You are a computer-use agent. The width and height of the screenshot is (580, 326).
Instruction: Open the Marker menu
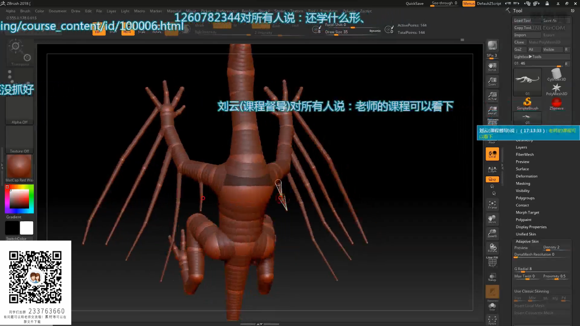coord(156,11)
